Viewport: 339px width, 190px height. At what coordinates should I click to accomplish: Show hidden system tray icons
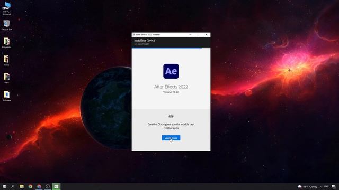pos(321,186)
